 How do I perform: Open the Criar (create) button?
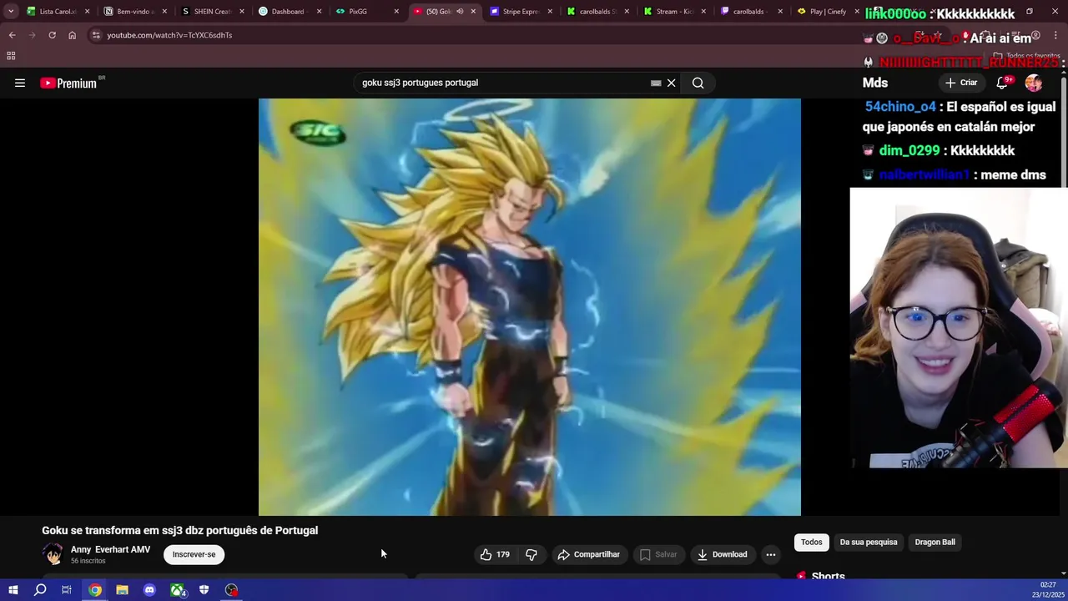(961, 83)
